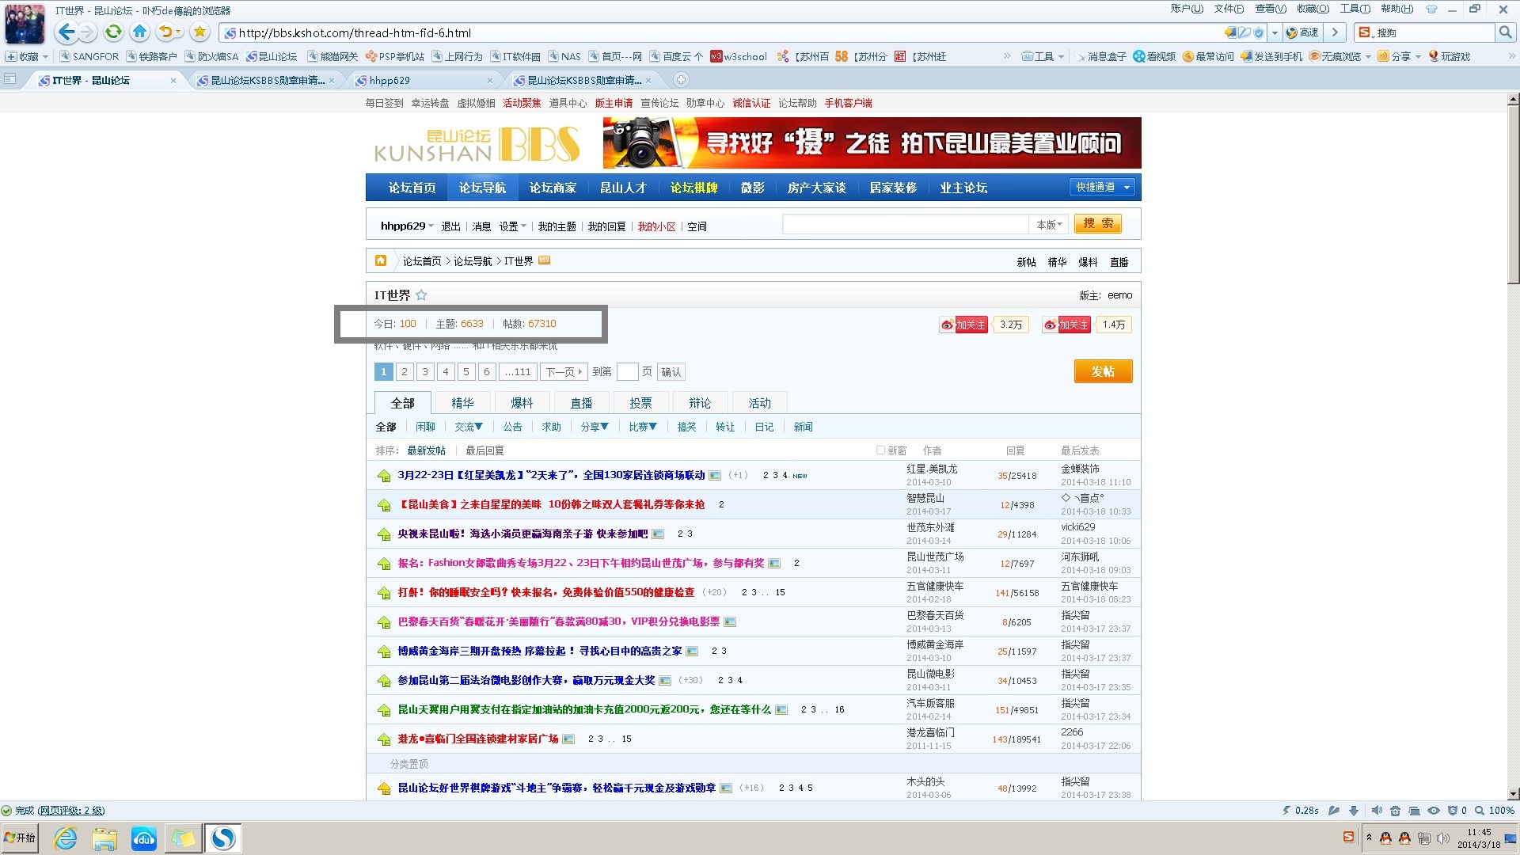Toggle the 新窗 checkbox in thread list

880,450
